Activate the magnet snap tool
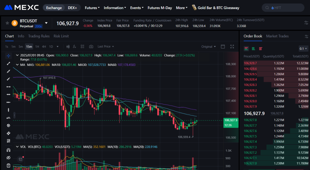 (x=8, y=150)
